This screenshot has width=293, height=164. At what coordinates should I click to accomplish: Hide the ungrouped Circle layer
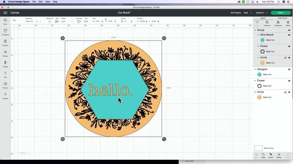pos(289,92)
